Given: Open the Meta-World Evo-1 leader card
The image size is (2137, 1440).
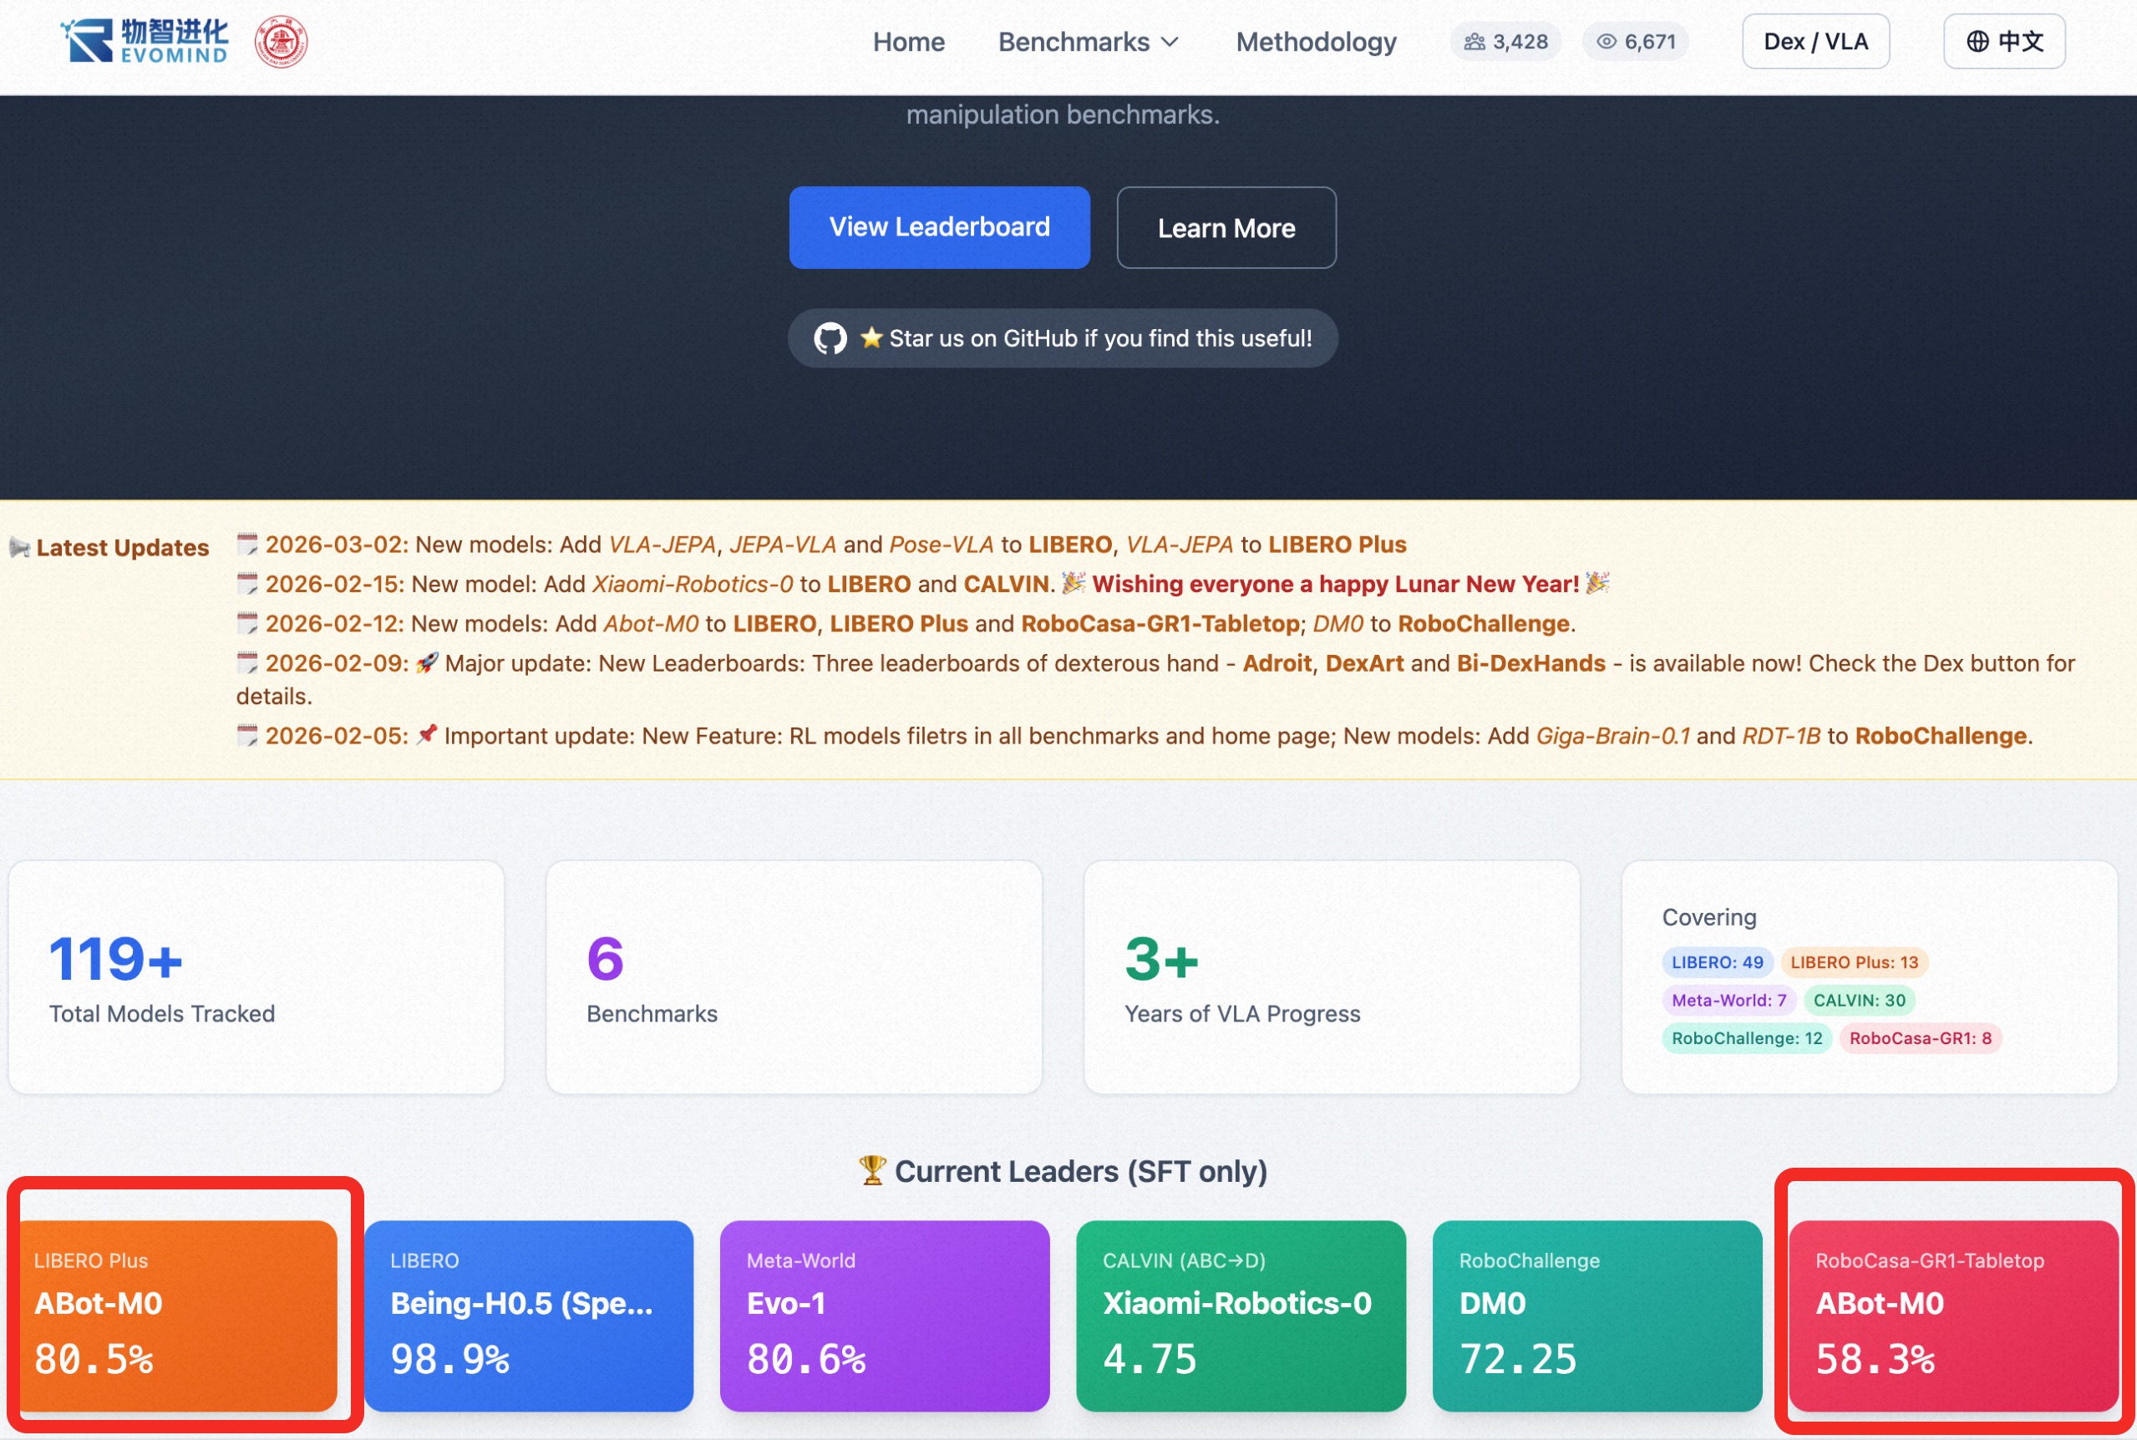Looking at the screenshot, I should (x=883, y=1315).
